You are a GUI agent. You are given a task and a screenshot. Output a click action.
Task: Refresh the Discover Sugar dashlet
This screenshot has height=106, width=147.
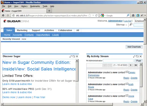click(74, 56)
